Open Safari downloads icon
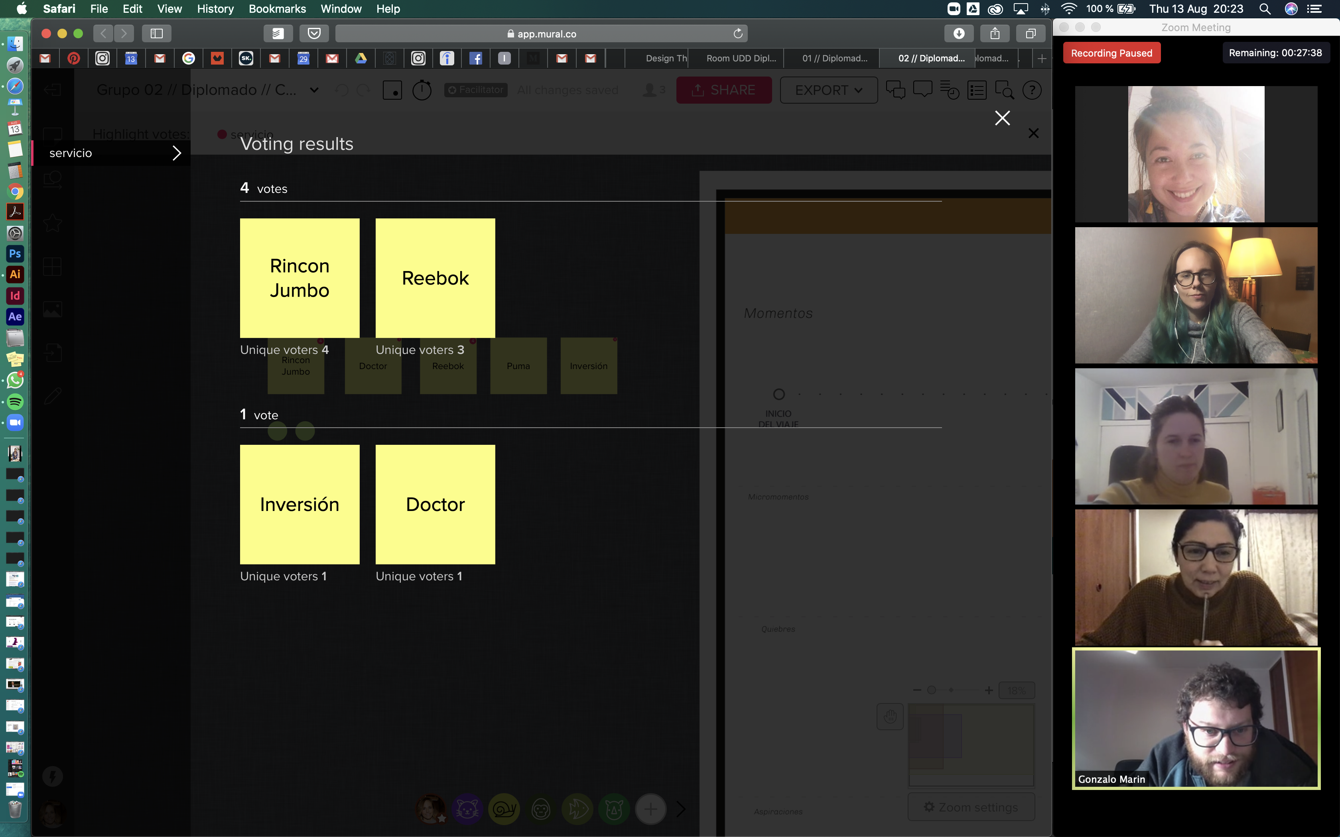The image size is (1340, 837). point(959,34)
